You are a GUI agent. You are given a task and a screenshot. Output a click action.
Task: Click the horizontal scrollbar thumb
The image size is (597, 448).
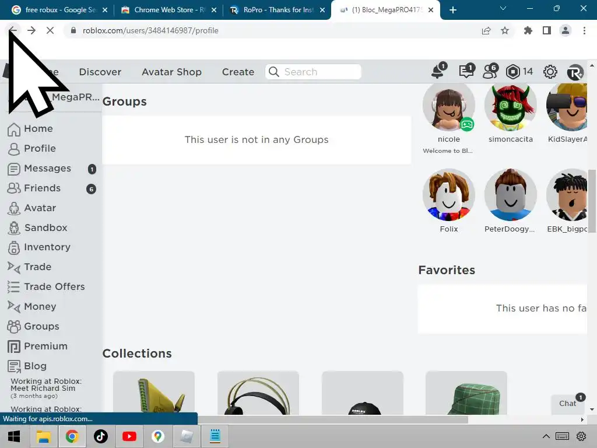tap(332, 420)
